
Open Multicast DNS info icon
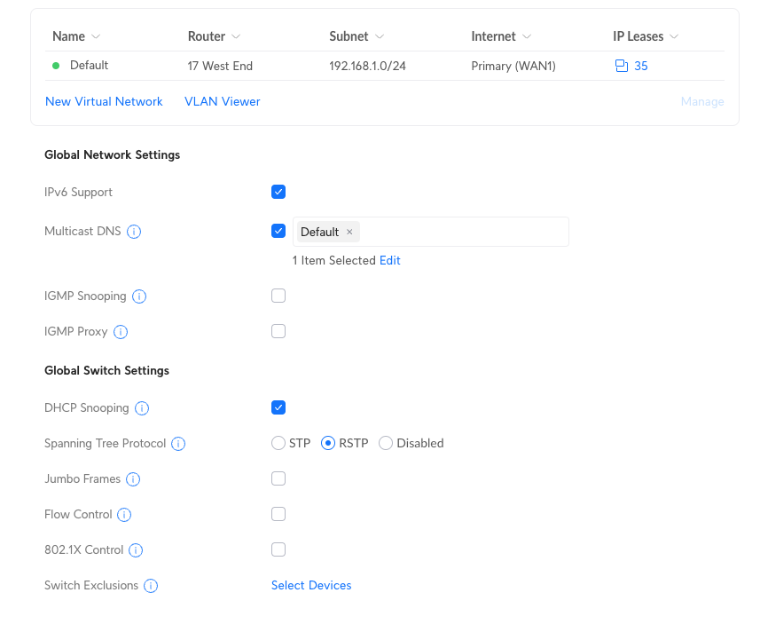tap(134, 232)
